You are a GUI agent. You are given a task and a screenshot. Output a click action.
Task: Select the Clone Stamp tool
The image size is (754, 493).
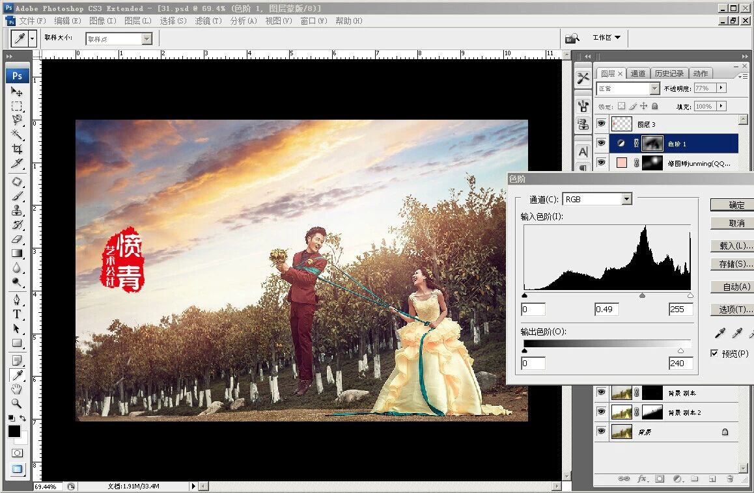(x=17, y=211)
